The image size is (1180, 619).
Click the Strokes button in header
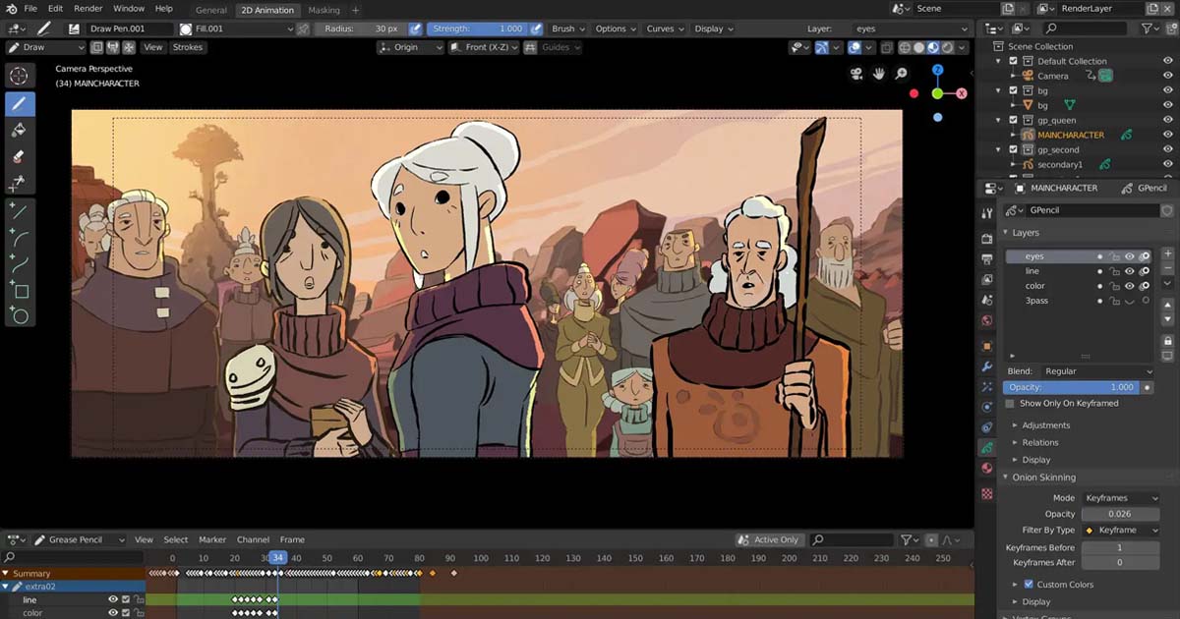187,47
